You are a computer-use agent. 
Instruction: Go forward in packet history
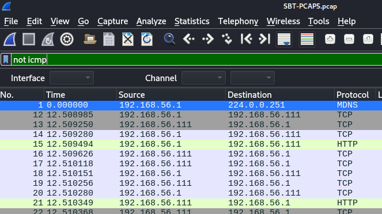point(208,39)
